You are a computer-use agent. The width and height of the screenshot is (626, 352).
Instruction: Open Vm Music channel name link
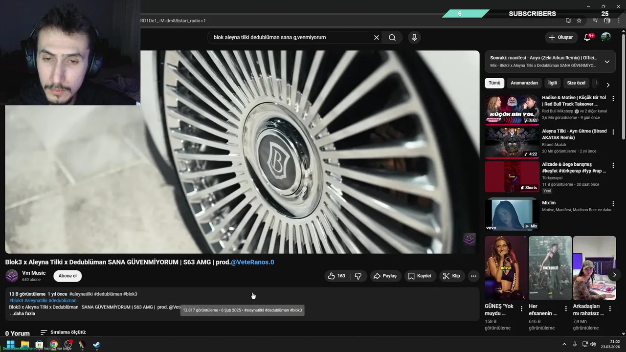click(34, 273)
